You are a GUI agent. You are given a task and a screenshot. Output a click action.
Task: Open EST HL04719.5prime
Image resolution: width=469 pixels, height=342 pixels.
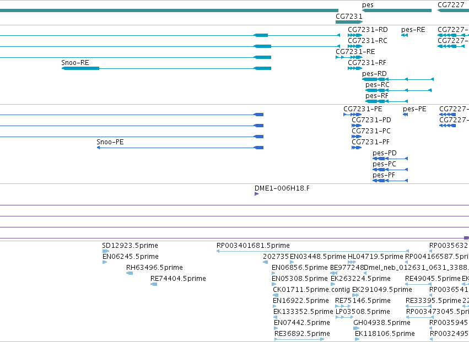[375, 257]
